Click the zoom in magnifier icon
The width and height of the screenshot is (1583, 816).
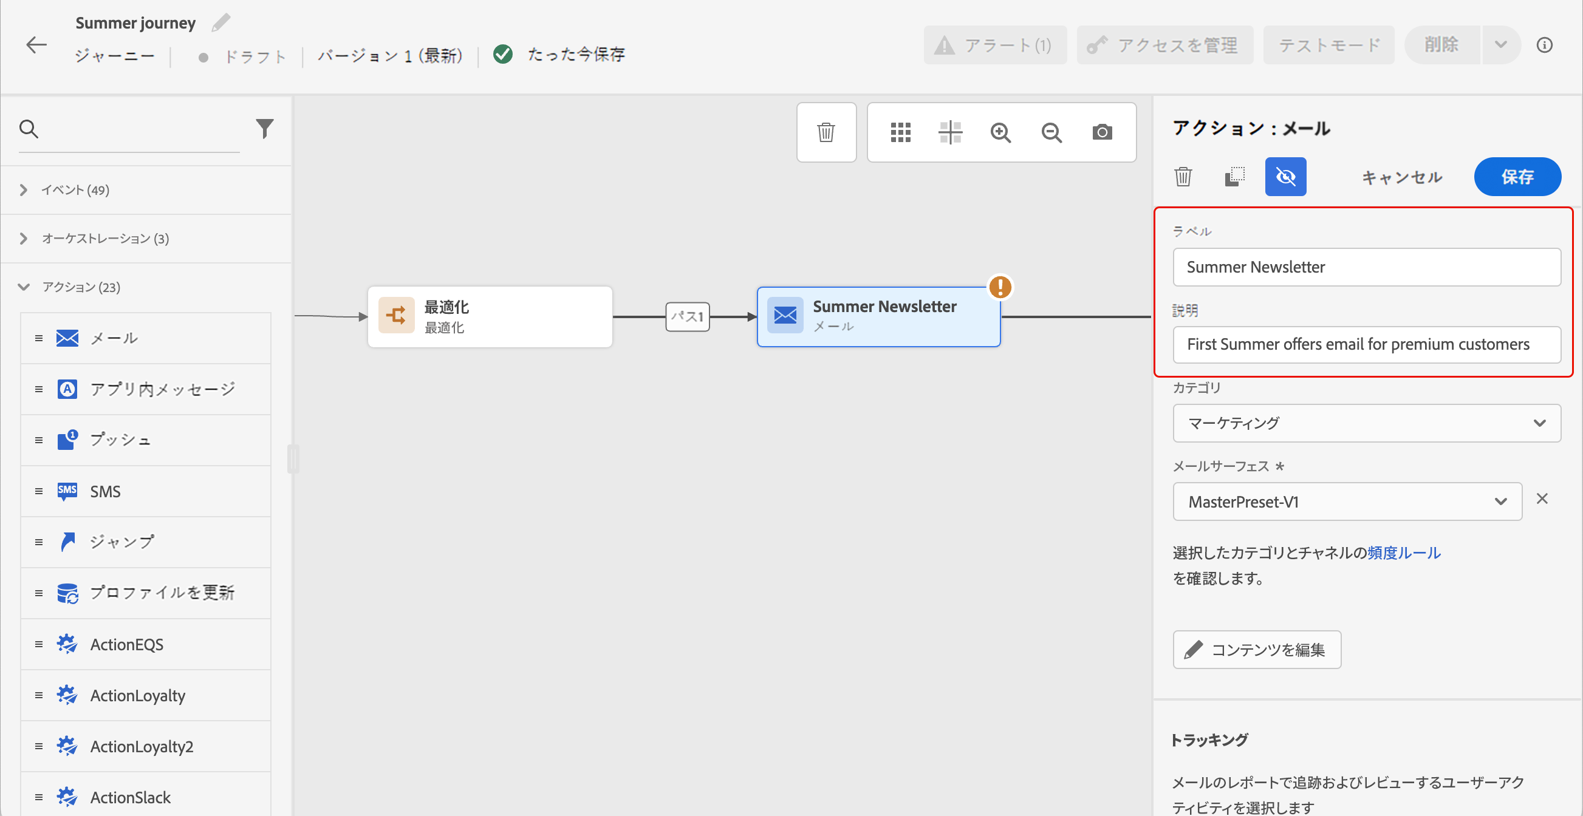(x=1000, y=132)
